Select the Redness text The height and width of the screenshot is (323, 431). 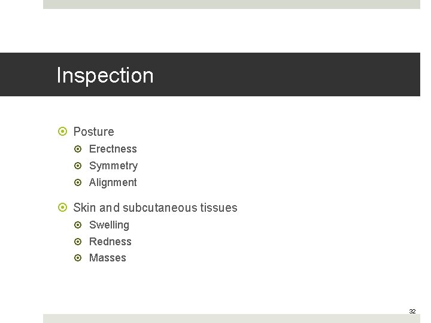click(x=110, y=242)
